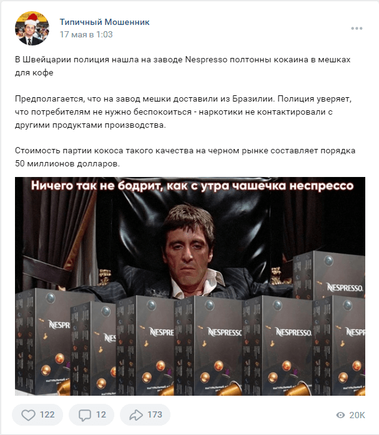379x435 pixels.
Task: Click the 20K views count
Action: (357, 415)
